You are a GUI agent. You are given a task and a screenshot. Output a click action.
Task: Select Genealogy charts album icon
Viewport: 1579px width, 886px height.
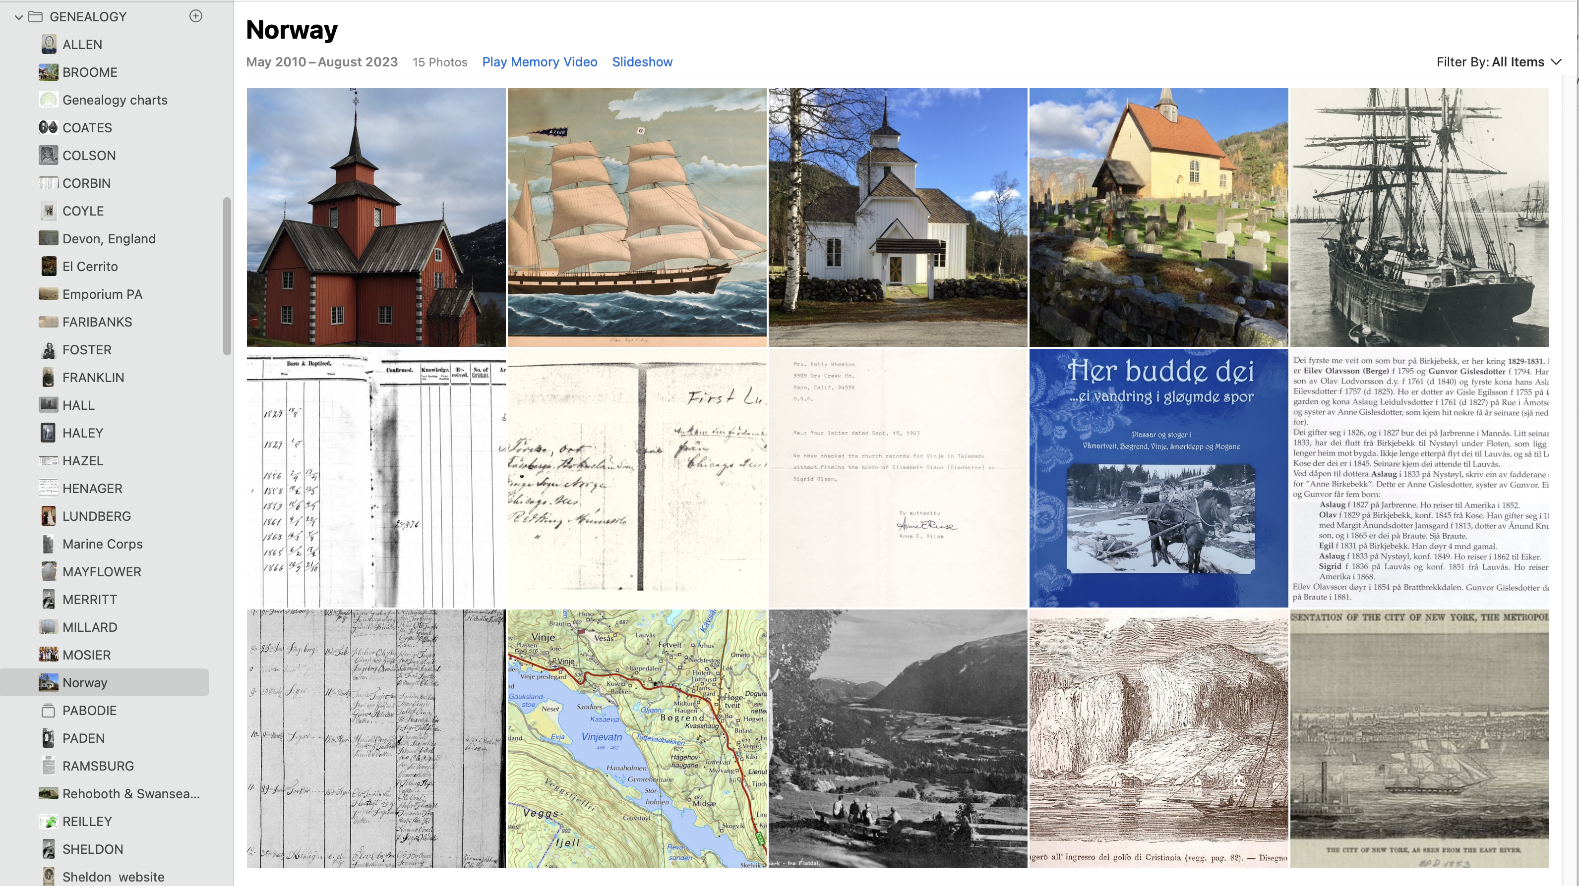pos(49,100)
